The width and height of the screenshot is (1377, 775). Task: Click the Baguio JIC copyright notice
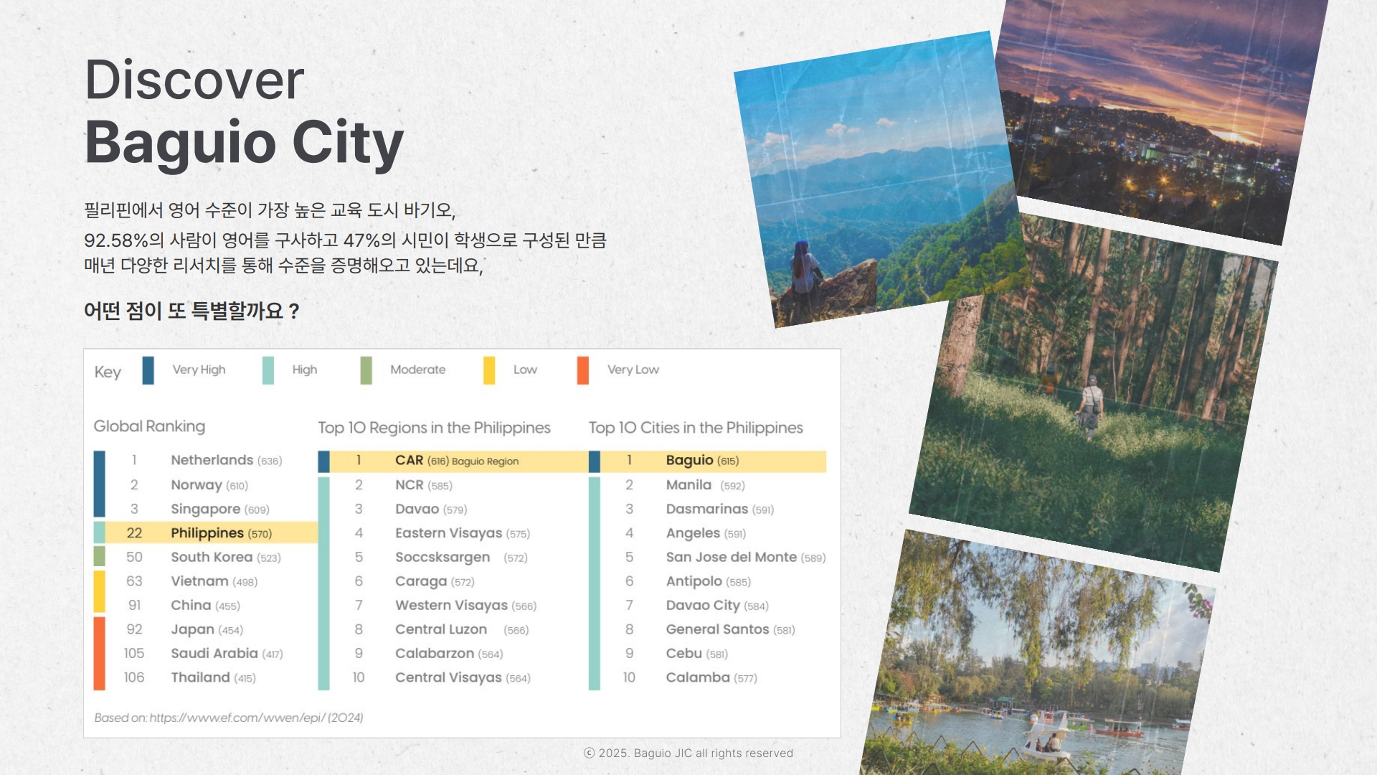(688, 753)
